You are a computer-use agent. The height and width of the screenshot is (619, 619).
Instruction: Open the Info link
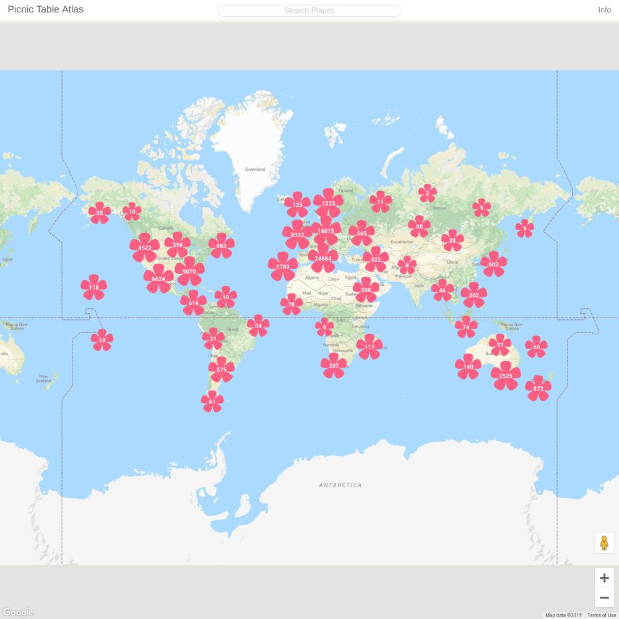coord(604,10)
